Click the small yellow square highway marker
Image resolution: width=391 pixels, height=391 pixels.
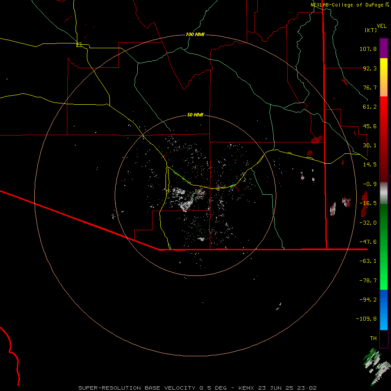pyautogui.click(x=79, y=45)
